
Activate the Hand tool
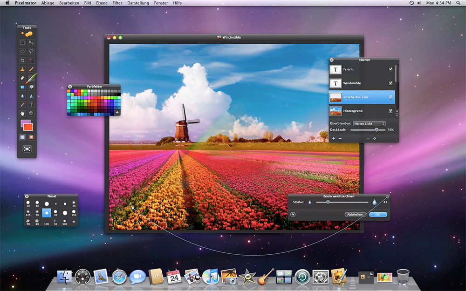(x=22, y=113)
